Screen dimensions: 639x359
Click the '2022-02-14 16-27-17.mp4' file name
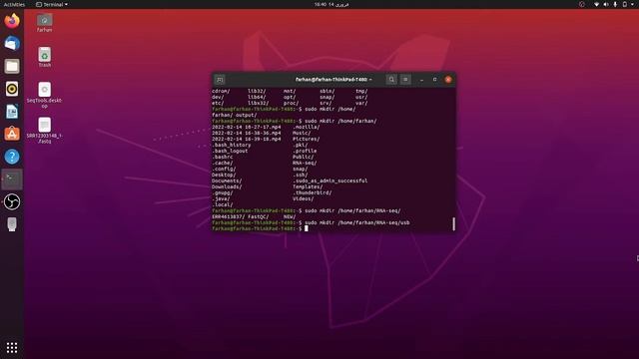click(x=247, y=127)
